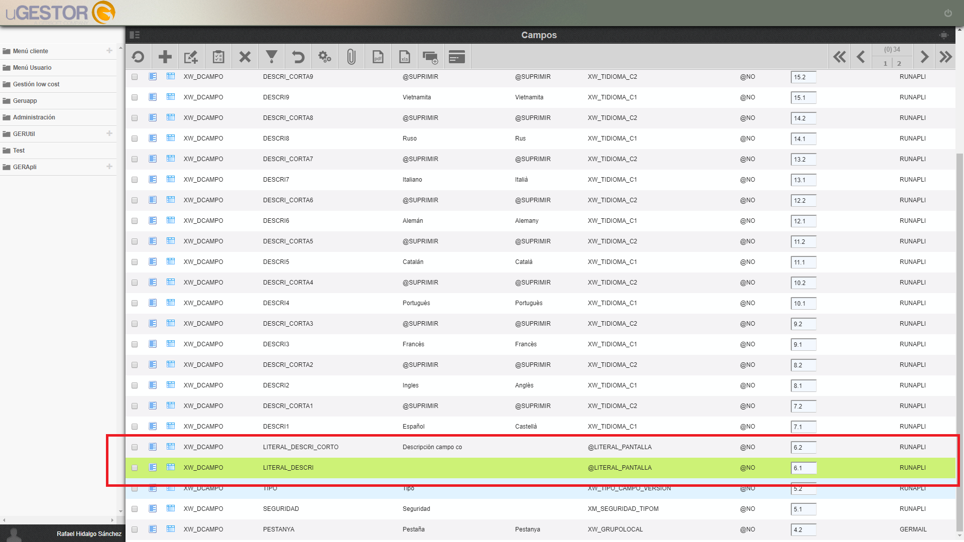Open Geruapp menu folder
Screen dimensions: 964x542
pyautogui.click(x=25, y=101)
